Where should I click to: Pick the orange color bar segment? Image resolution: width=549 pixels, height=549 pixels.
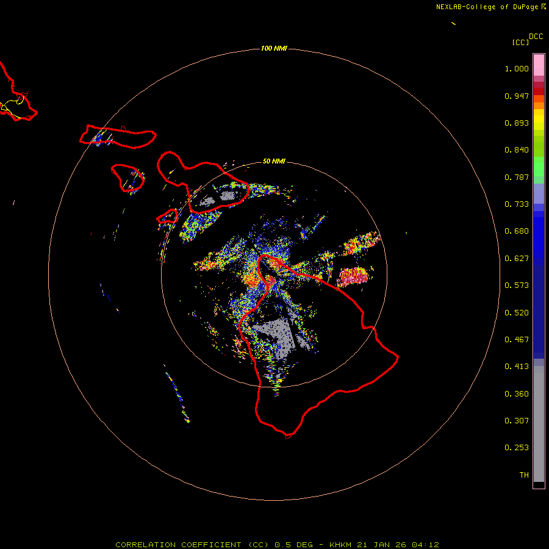pos(539,106)
